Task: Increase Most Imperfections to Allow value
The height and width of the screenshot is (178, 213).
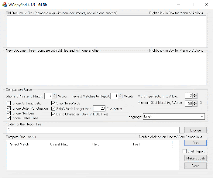Action: tap(195, 94)
